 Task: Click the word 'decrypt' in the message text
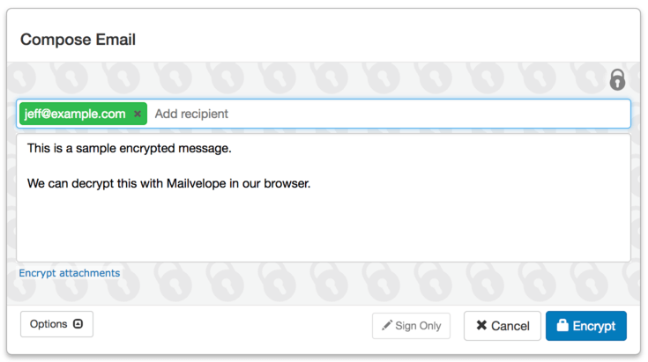(93, 184)
